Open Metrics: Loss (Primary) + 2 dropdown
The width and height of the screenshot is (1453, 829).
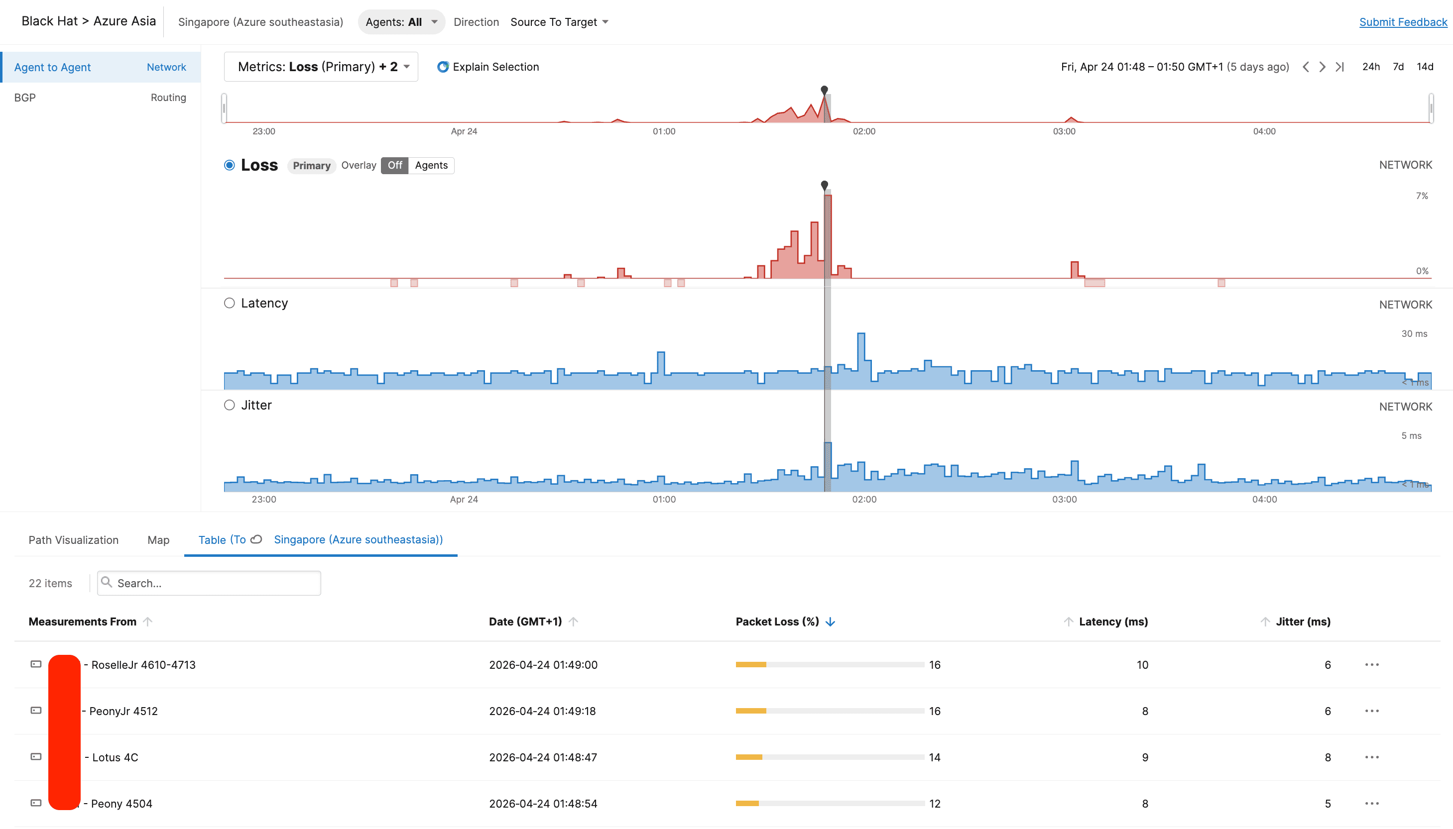point(321,67)
